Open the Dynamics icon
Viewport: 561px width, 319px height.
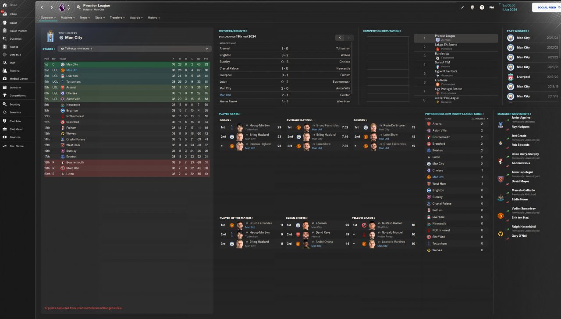tap(4, 39)
